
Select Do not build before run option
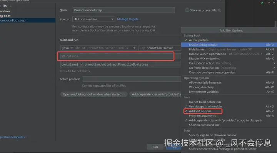pyautogui.click(x=229, y=102)
